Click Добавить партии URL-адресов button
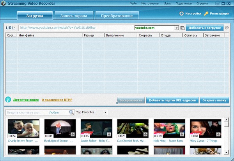 pos(172,100)
